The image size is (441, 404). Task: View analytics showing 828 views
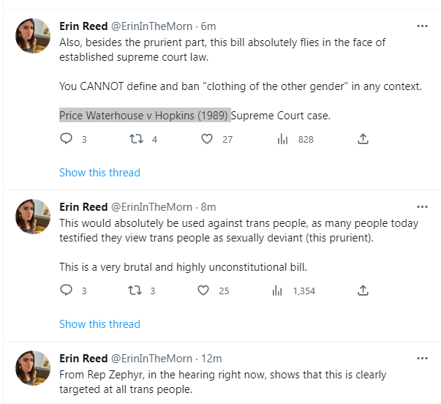coord(282,139)
